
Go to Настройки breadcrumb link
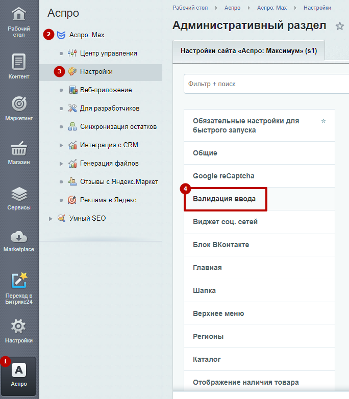(x=317, y=8)
